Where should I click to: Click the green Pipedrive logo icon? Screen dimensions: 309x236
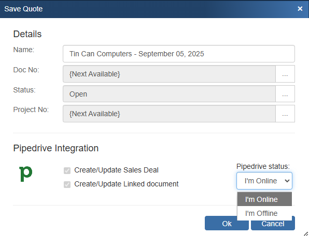26,174
